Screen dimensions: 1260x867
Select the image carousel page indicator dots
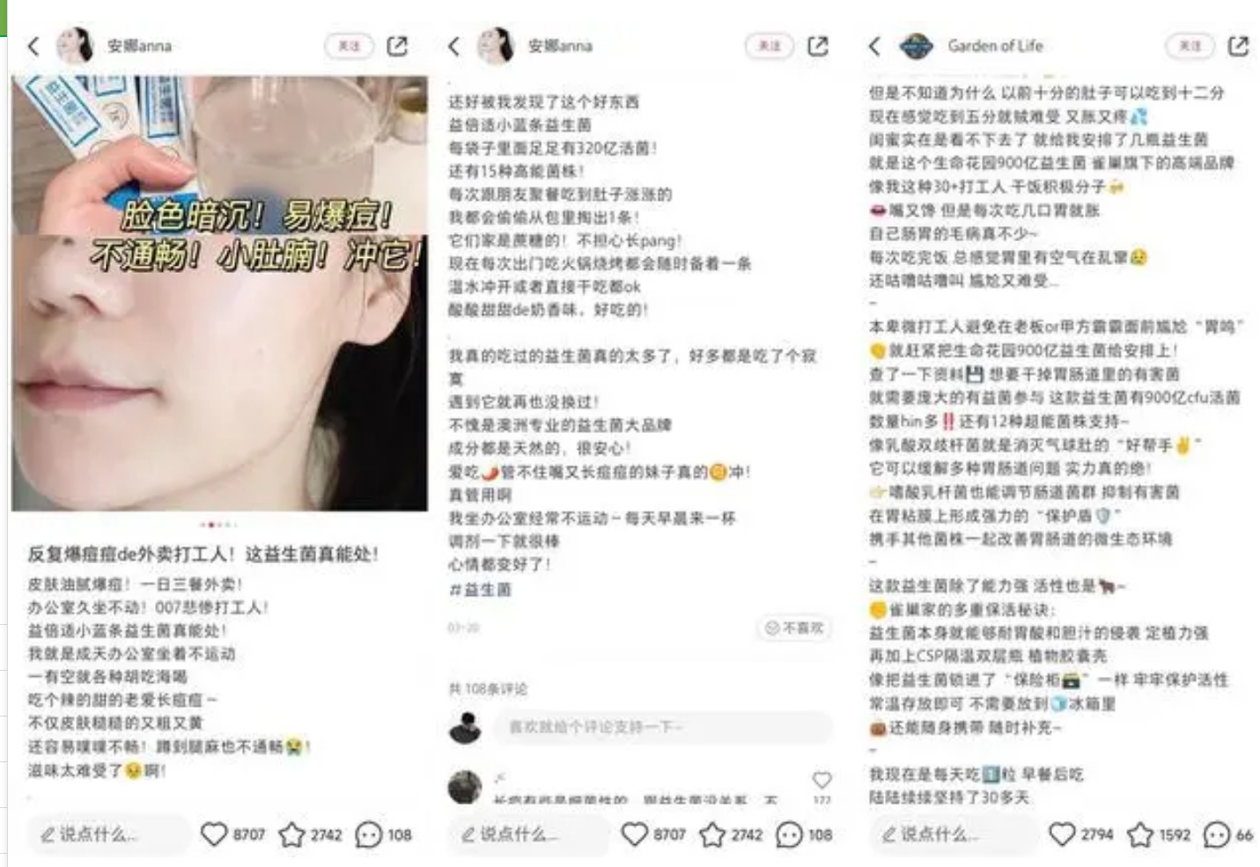pyautogui.click(x=218, y=525)
